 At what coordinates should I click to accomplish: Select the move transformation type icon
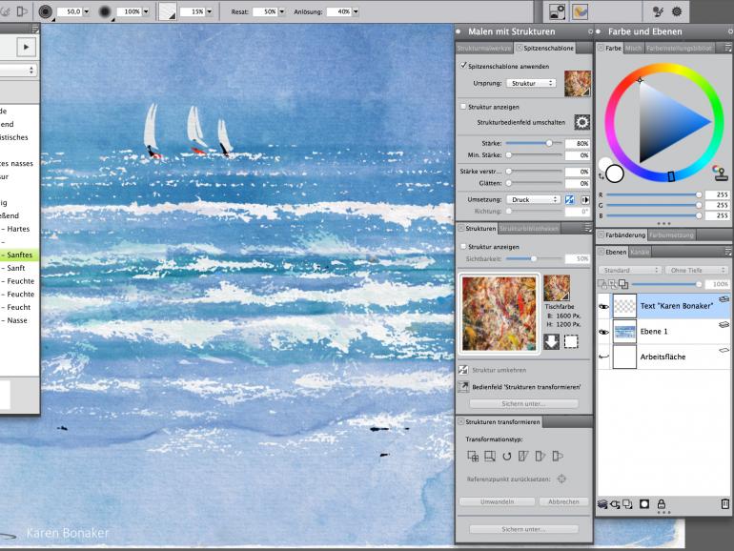click(473, 456)
